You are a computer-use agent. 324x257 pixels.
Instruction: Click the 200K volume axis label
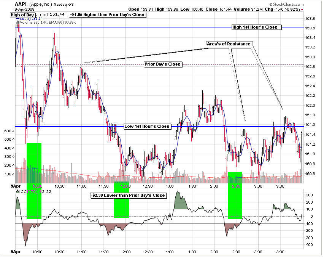pos(9,165)
